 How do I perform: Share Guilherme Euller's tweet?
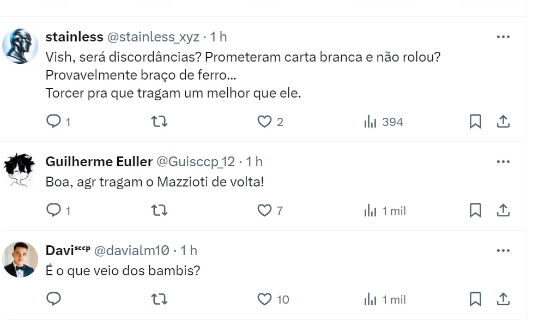tap(503, 210)
